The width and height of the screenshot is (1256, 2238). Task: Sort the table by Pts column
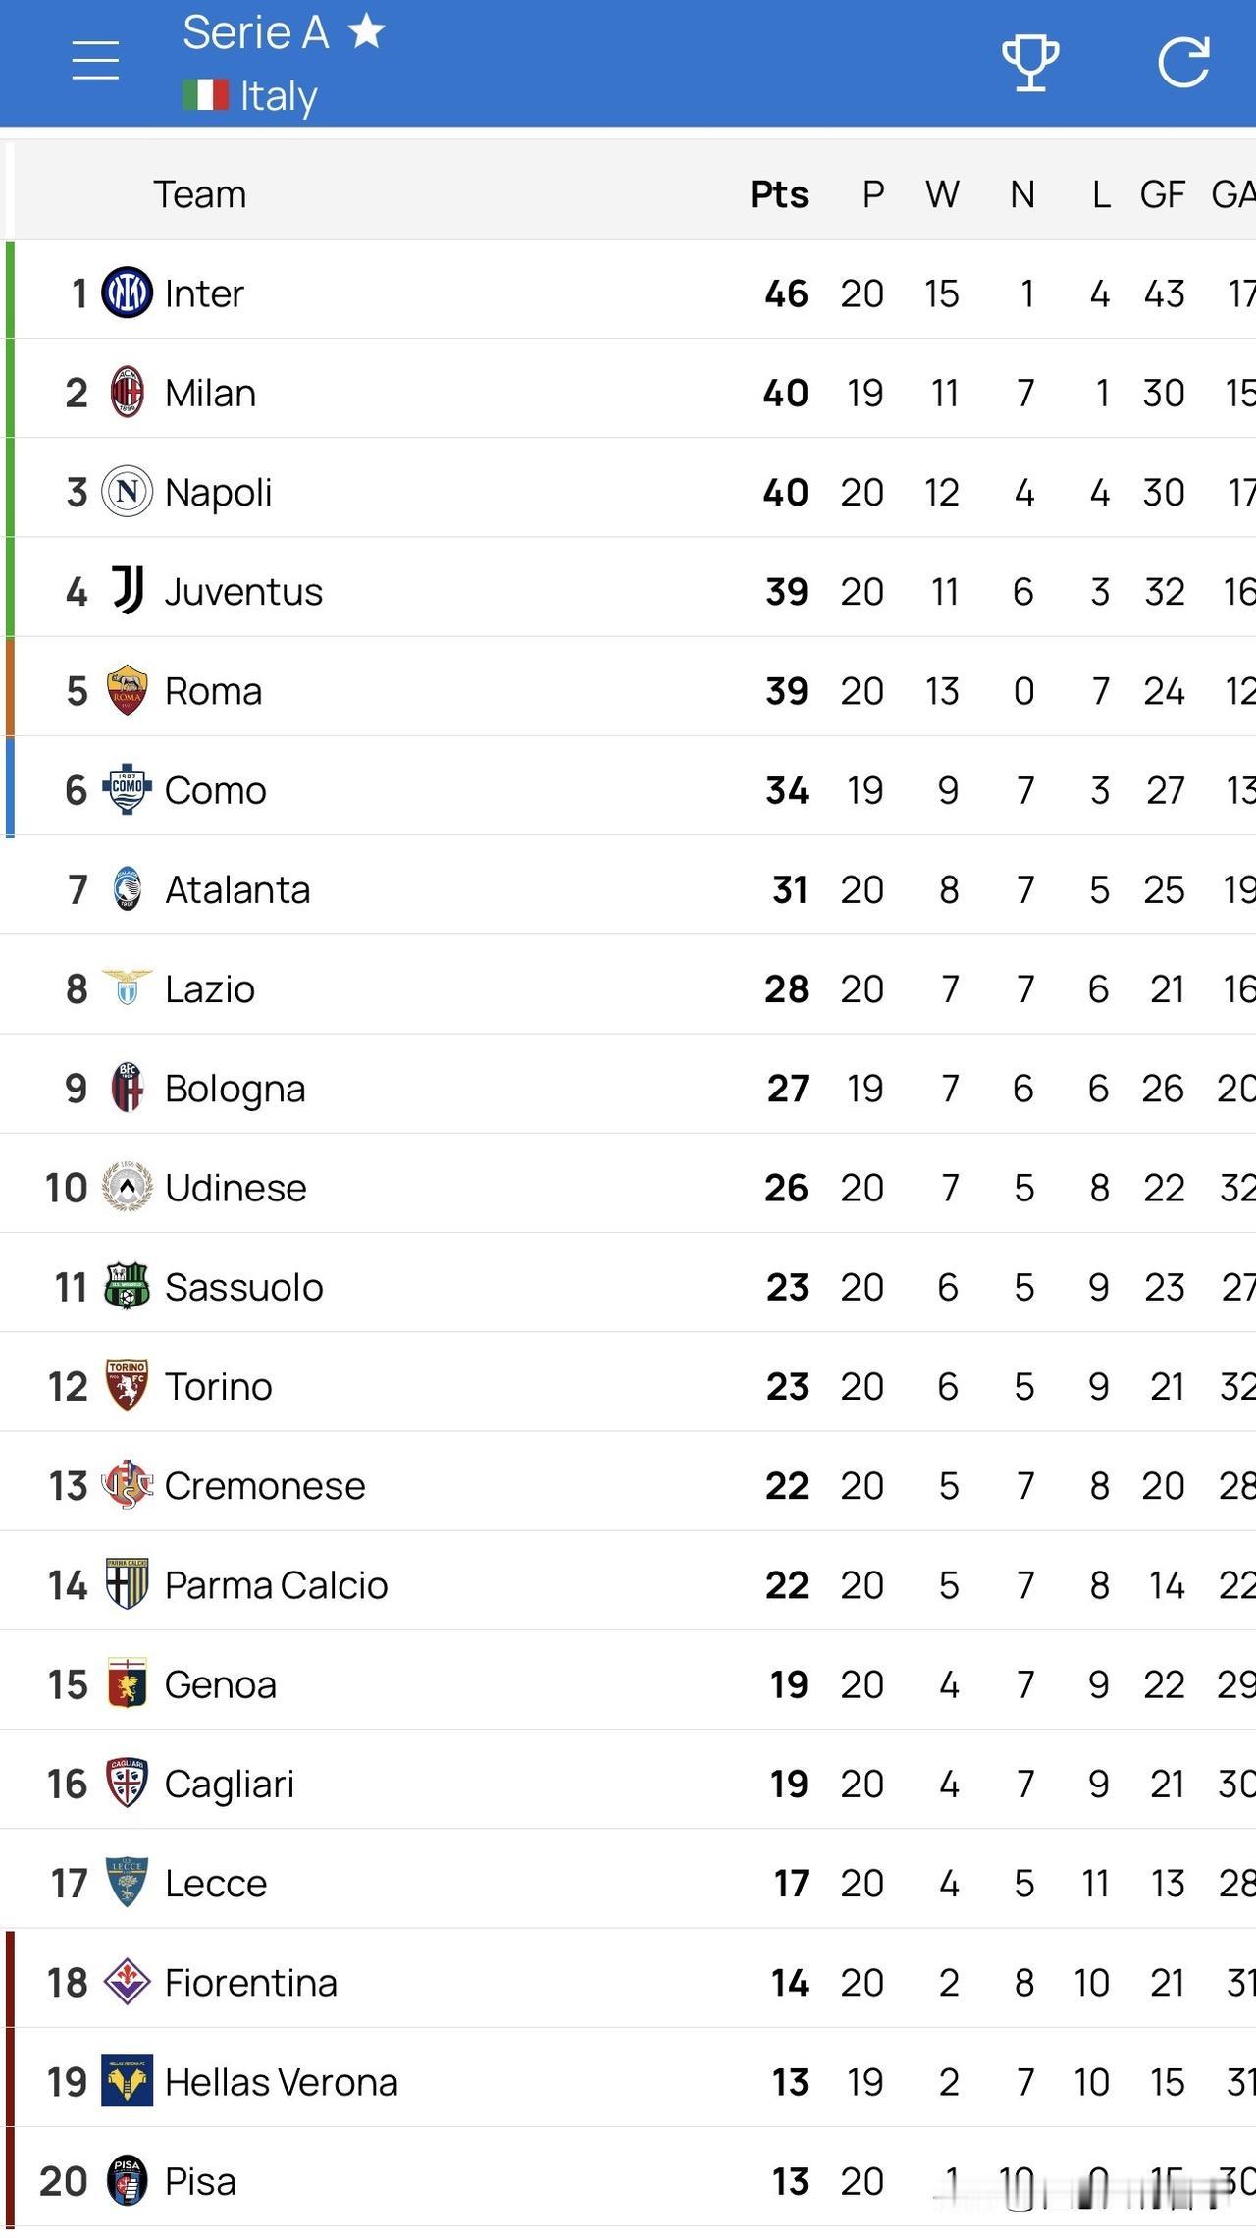(x=779, y=194)
